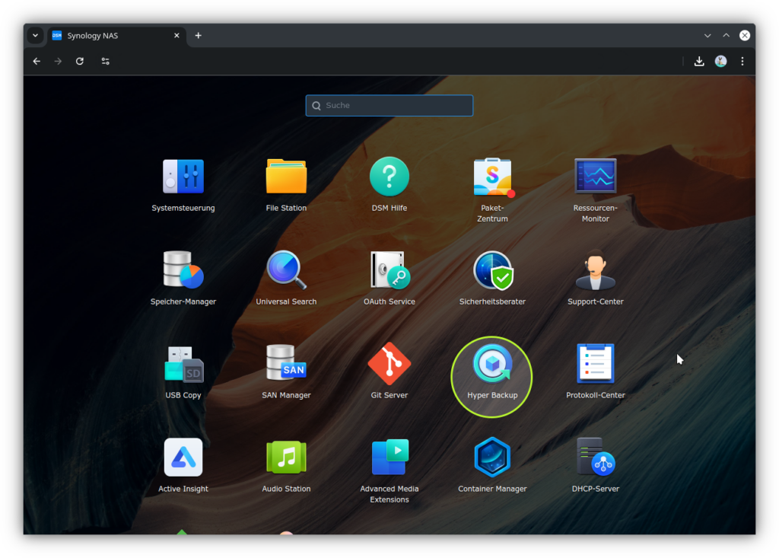Launch File Station
The width and height of the screenshot is (779, 558).
(286, 176)
